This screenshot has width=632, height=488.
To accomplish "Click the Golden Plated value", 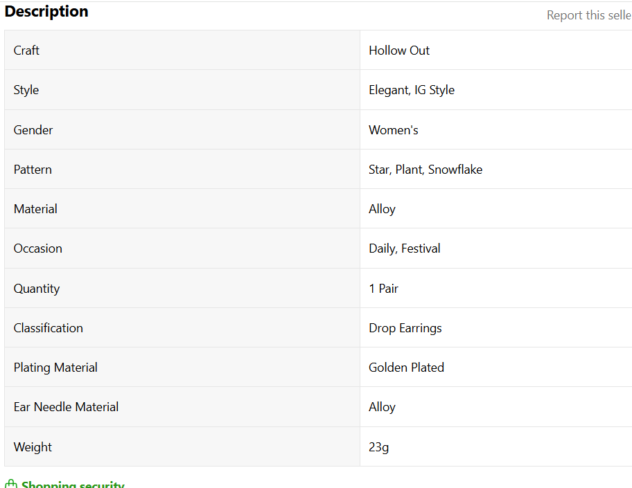I will (406, 368).
